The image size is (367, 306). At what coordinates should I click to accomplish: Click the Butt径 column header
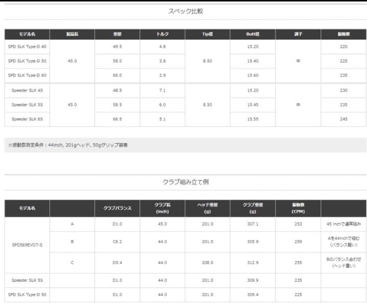pyautogui.click(x=252, y=34)
